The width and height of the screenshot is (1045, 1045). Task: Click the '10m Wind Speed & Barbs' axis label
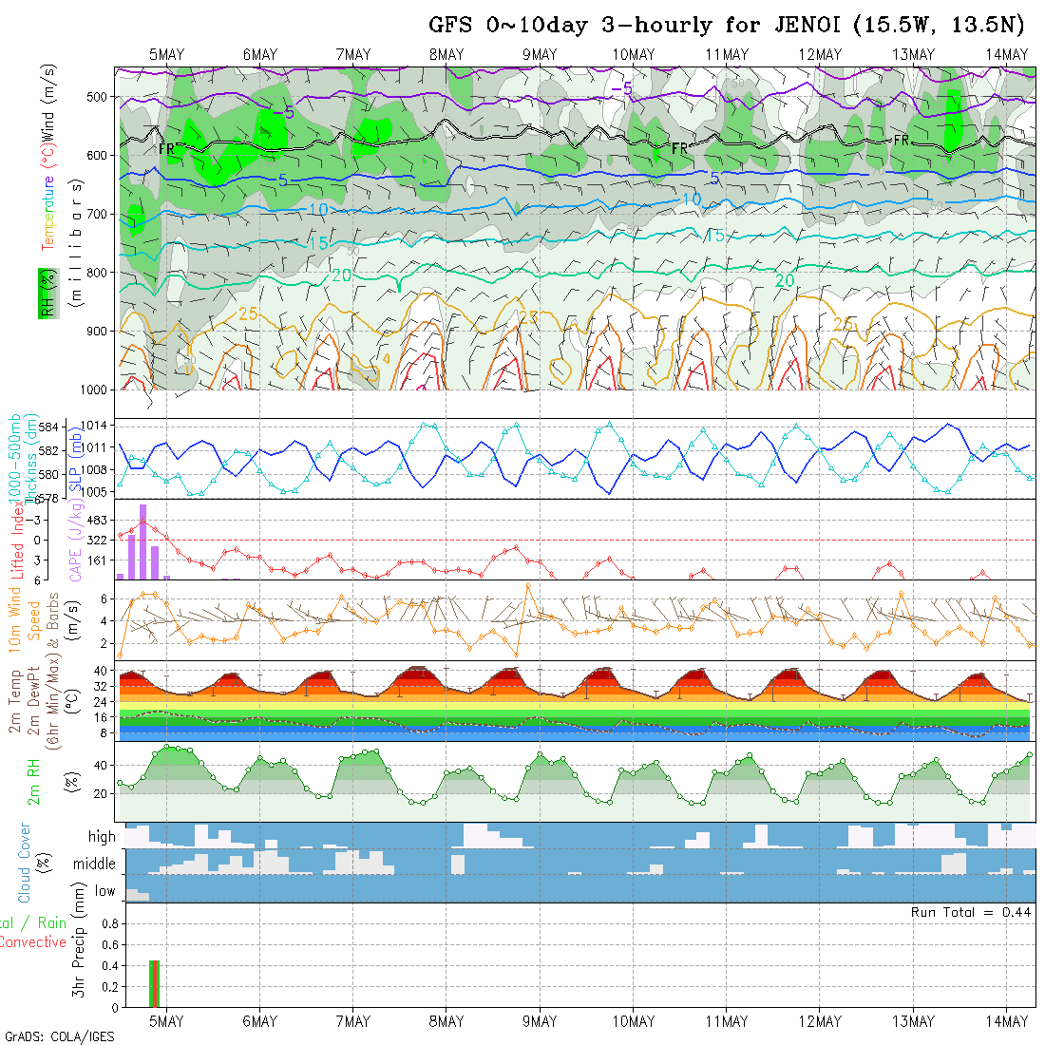(x=33, y=619)
